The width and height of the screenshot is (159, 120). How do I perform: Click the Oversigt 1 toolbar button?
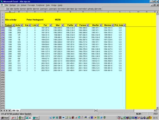[x=44, y=9]
